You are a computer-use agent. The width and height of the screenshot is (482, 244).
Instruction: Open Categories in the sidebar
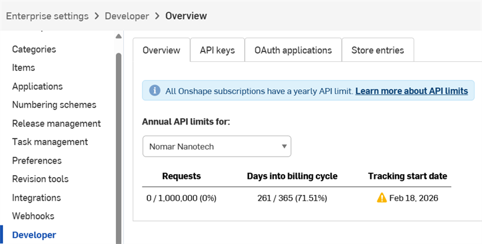34,49
